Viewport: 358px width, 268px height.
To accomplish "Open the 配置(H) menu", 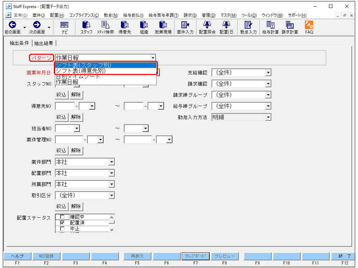I will pyautogui.click(x=57, y=15).
